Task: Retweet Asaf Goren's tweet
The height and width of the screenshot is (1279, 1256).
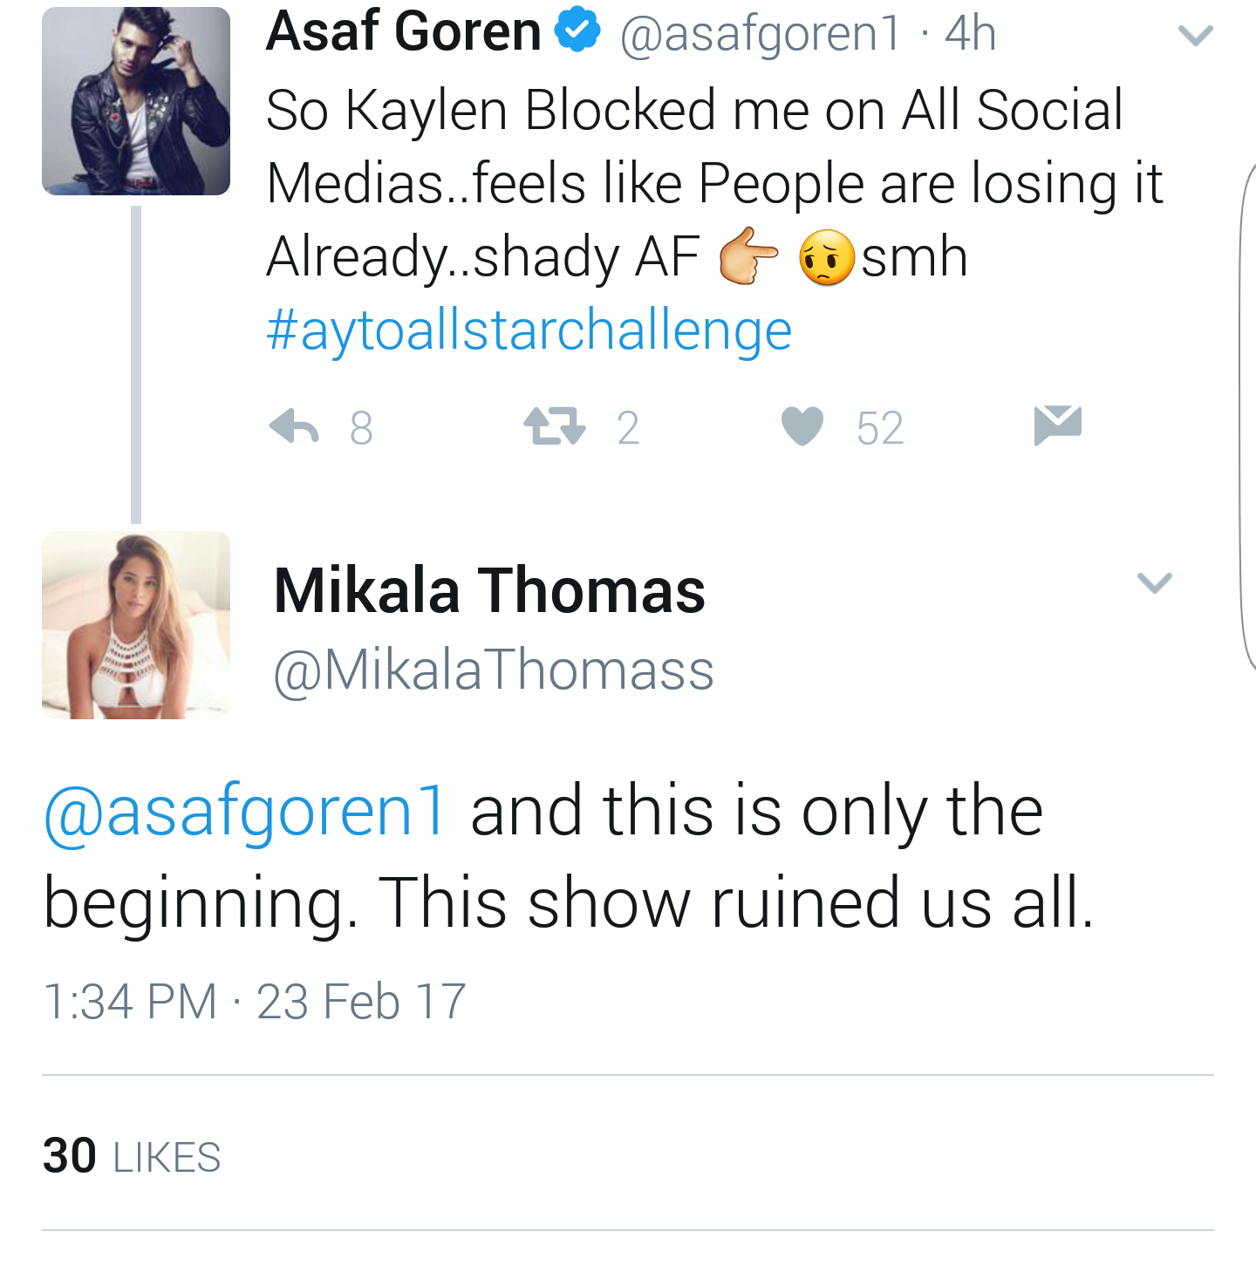Action: 554,427
